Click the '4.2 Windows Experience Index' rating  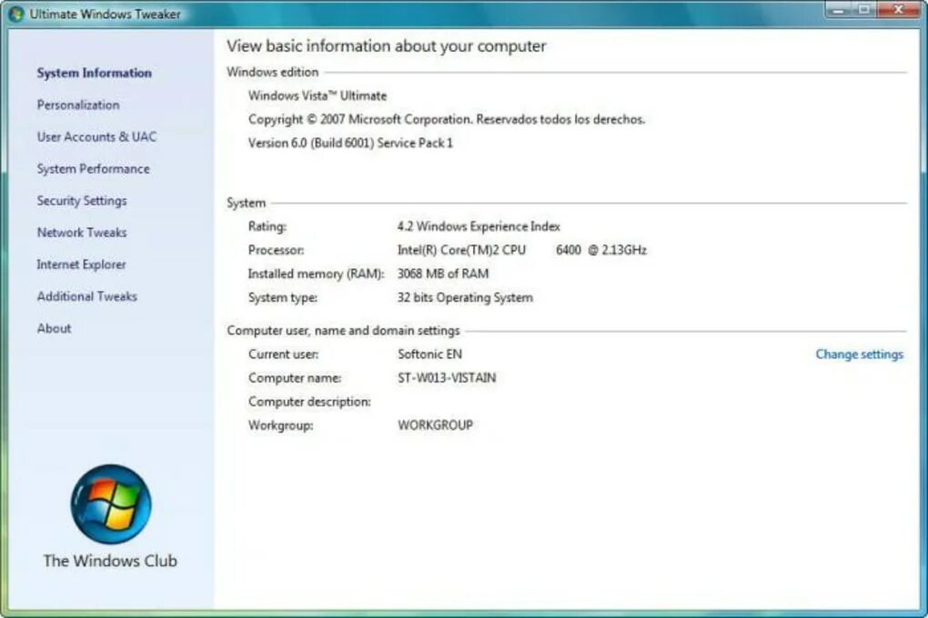click(x=479, y=226)
